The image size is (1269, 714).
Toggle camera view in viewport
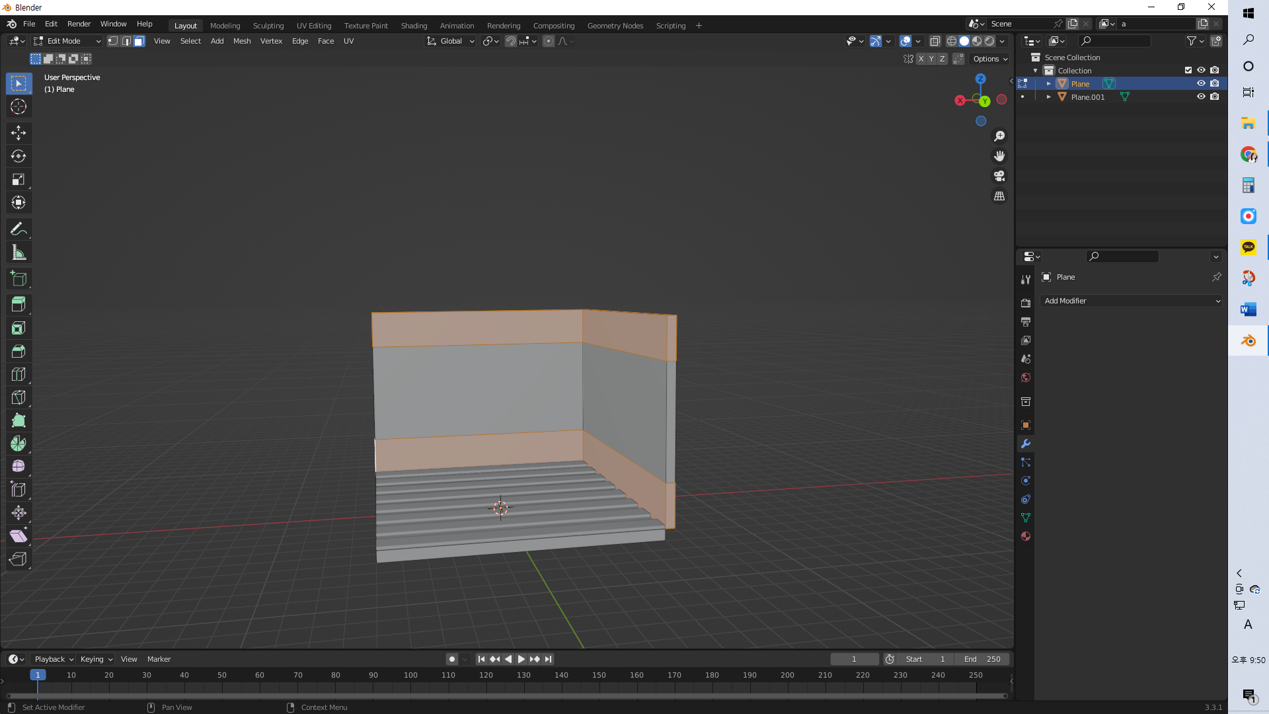[x=999, y=176]
